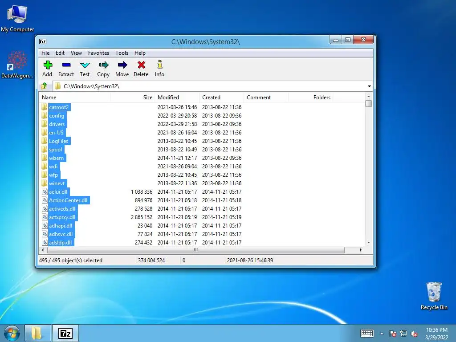The width and height of the screenshot is (456, 342).
Task: Select adsldp.dll file name
Action: click(60, 242)
